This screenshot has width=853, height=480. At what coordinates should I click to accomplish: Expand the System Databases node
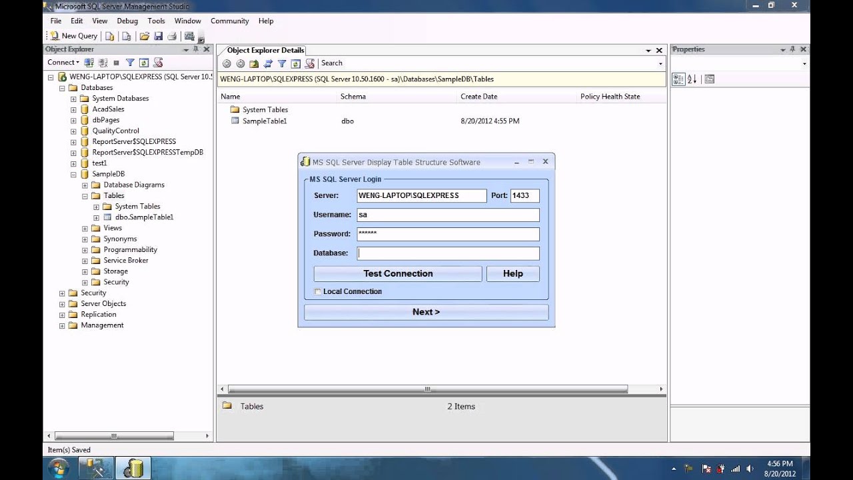73,99
